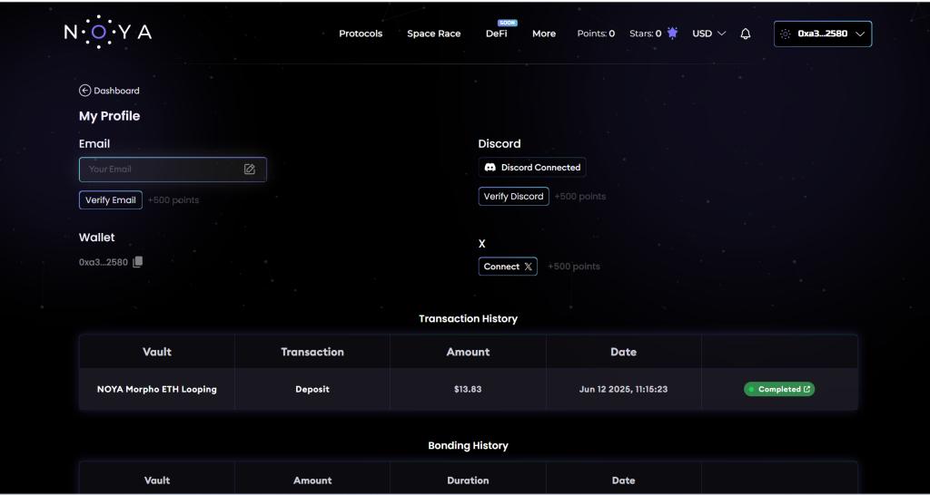Click +500 points text beside Verify Discord

coord(580,197)
